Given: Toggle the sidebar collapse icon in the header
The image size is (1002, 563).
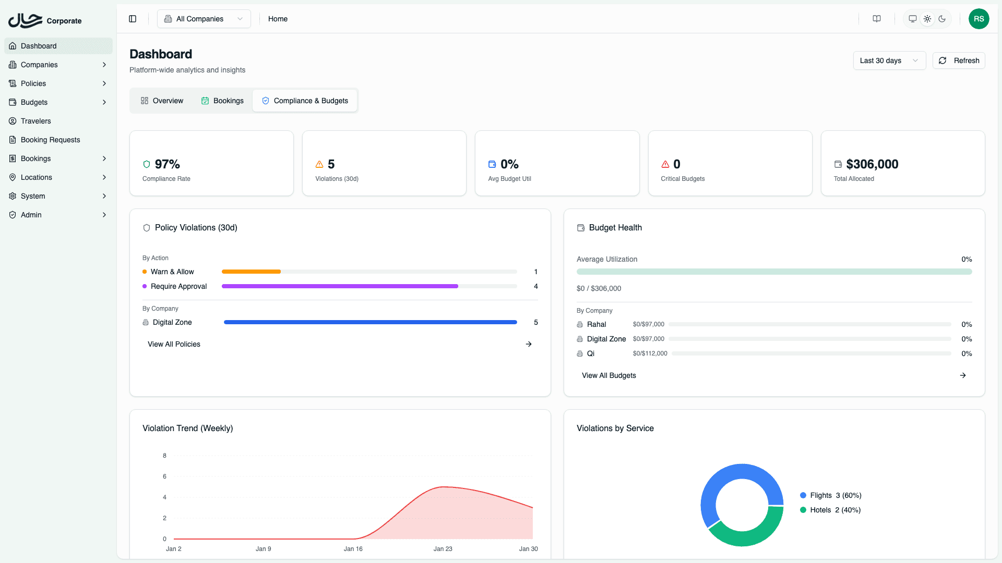Looking at the screenshot, I should pos(132,19).
